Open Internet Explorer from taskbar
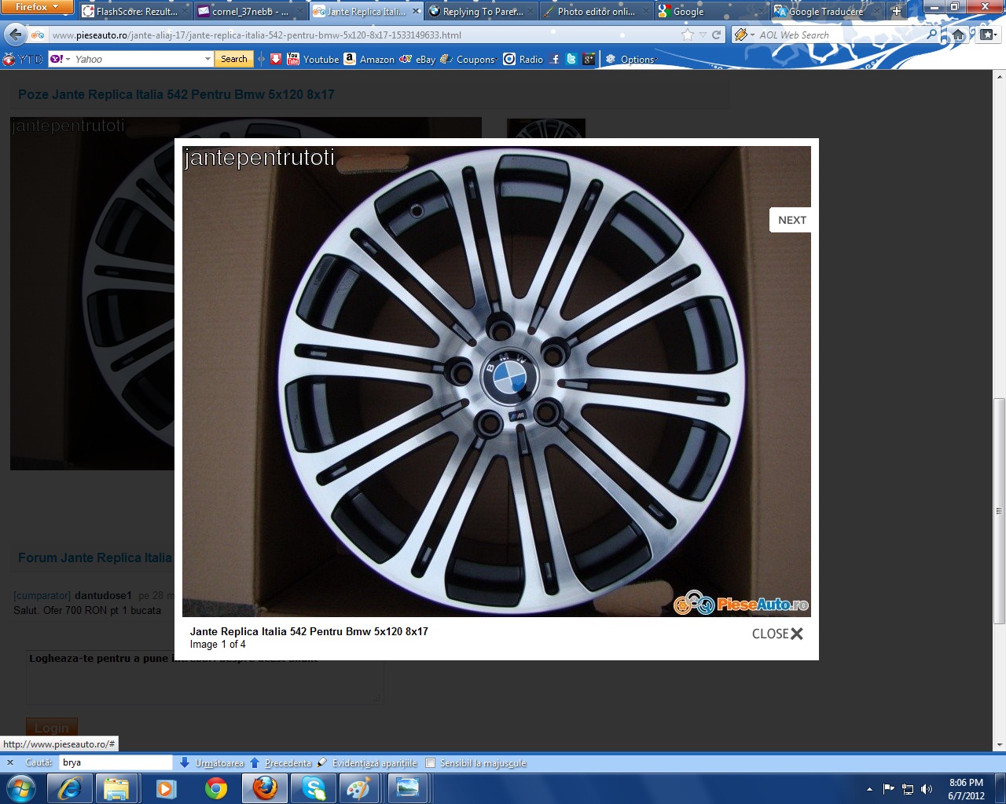 point(70,788)
